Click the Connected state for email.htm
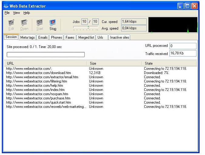Viewport: 205px width, 155px height. pyautogui.click(x=152, y=77)
